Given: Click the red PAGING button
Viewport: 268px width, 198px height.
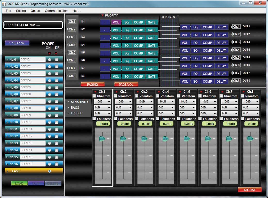Looking at the screenshot, I should [92, 84].
